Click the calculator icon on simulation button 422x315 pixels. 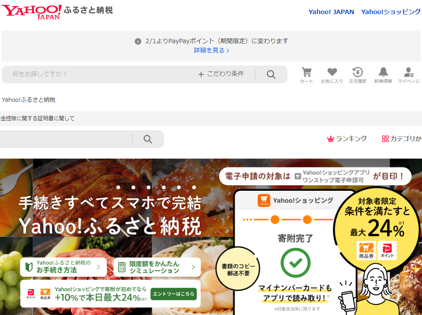[x=122, y=267]
